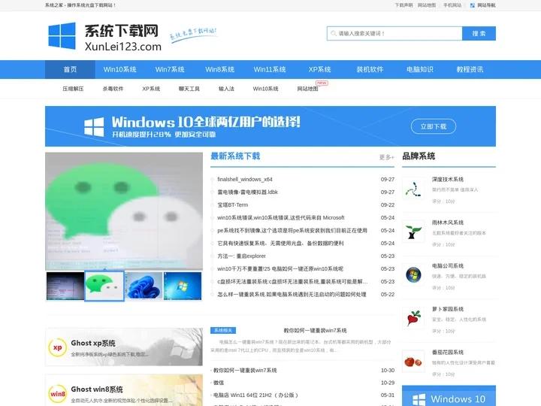The width and height of the screenshot is (541, 406).
Task: Open 杀毒软件 sub-navigation link
Action: 113,89
